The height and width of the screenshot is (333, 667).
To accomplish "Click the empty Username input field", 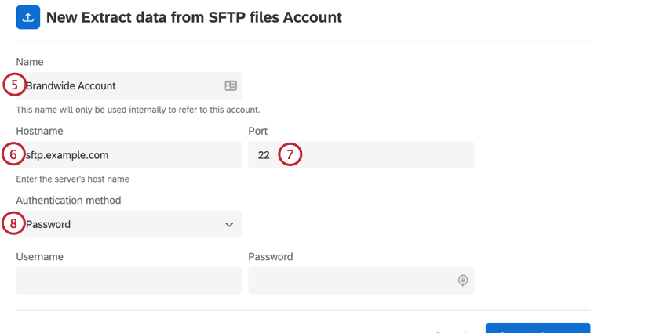I will (129, 281).
